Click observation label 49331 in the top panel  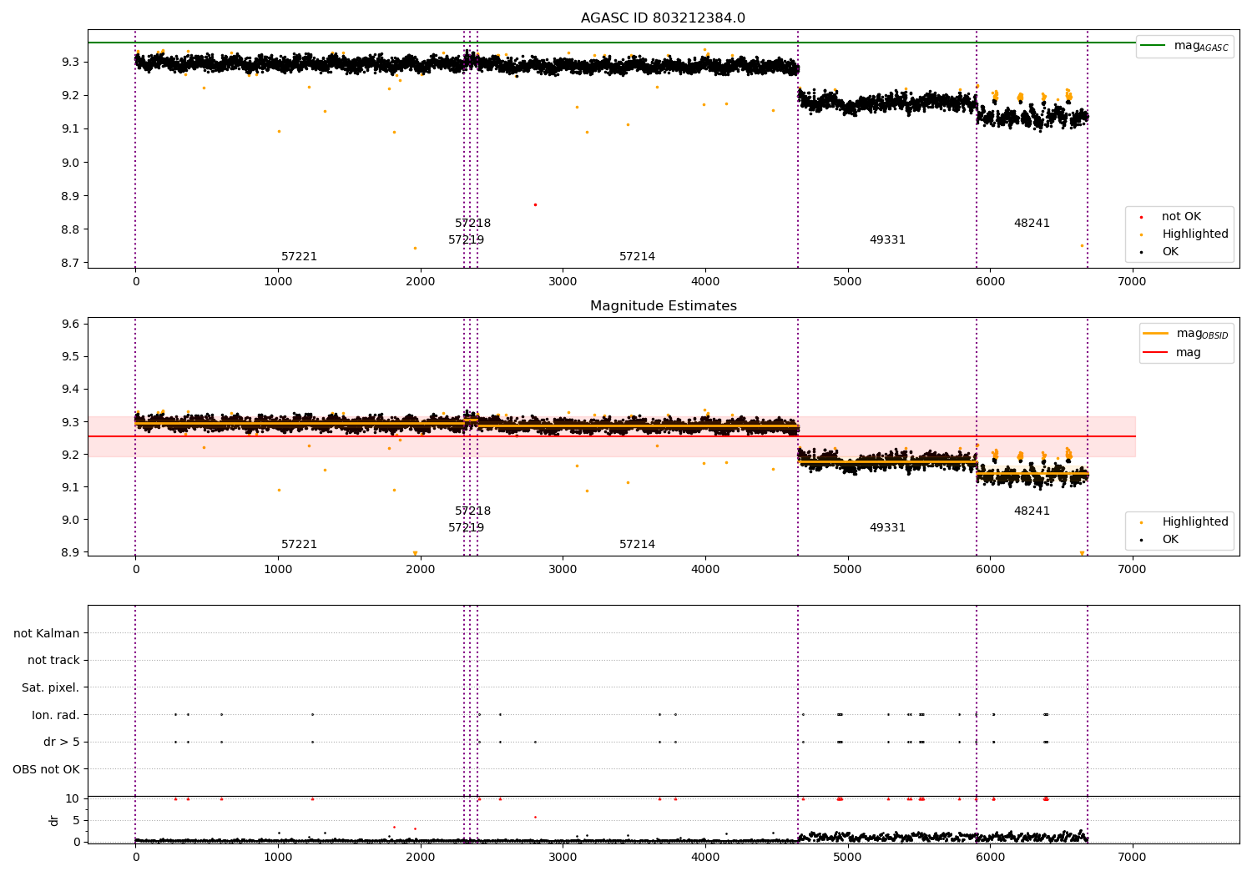[887, 240]
